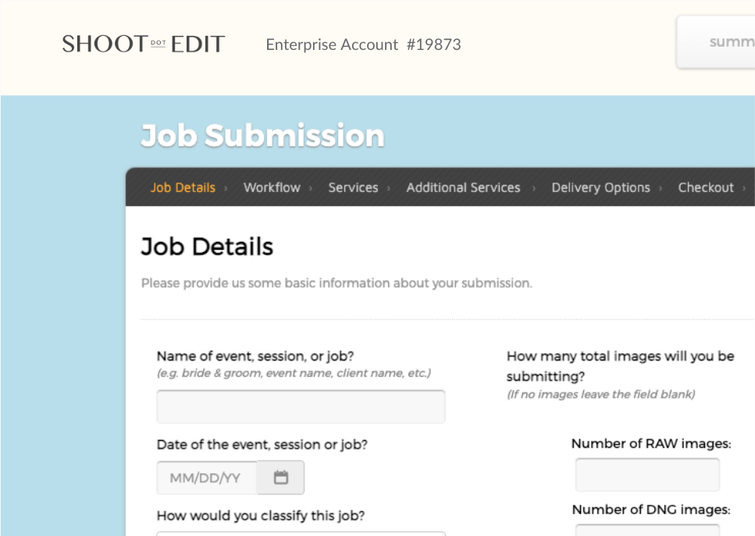This screenshot has width=755, height=536.
Task: Click the Shoot Dot Edit logo
Action: (144, 44)
